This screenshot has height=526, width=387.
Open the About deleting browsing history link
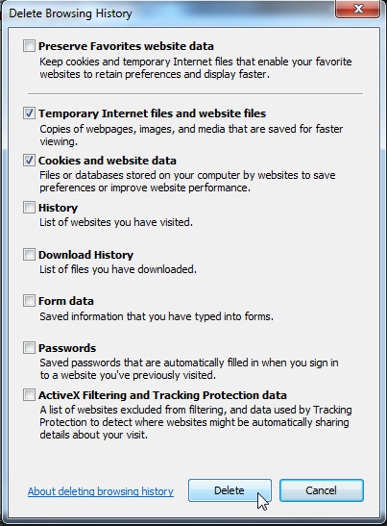(x=101, y=491)
